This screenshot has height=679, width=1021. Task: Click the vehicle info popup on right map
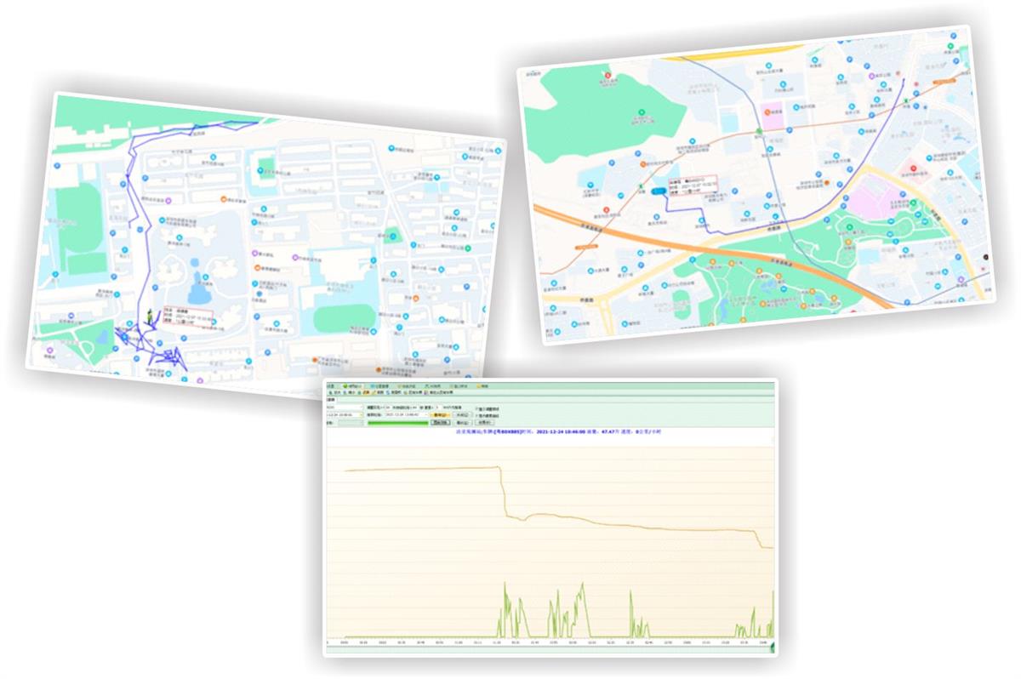click(691, 183)
